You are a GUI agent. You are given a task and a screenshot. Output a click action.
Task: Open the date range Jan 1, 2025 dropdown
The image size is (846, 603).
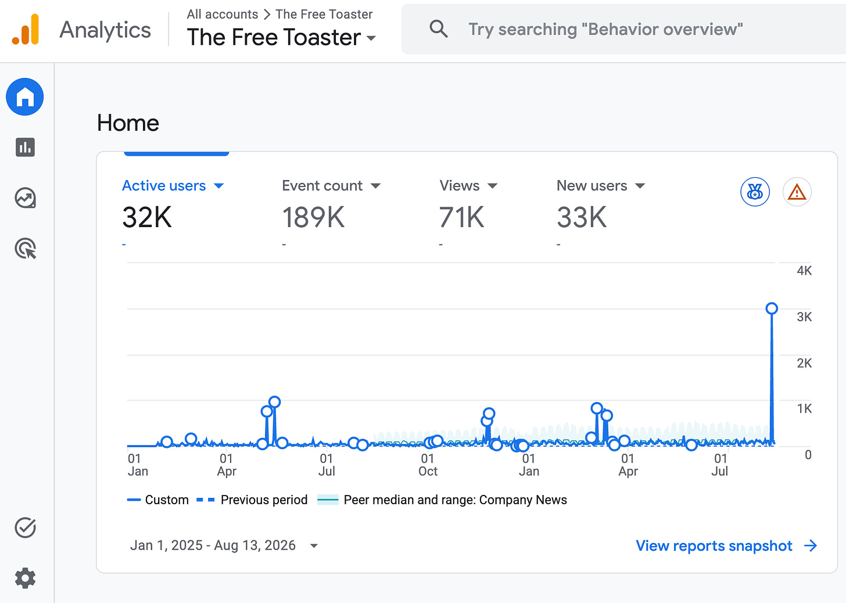(x=224, y=545)
